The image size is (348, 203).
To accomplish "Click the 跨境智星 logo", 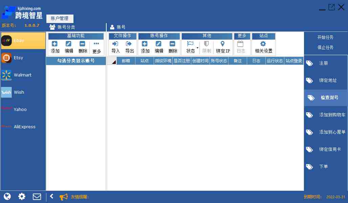I will point(22,13).
